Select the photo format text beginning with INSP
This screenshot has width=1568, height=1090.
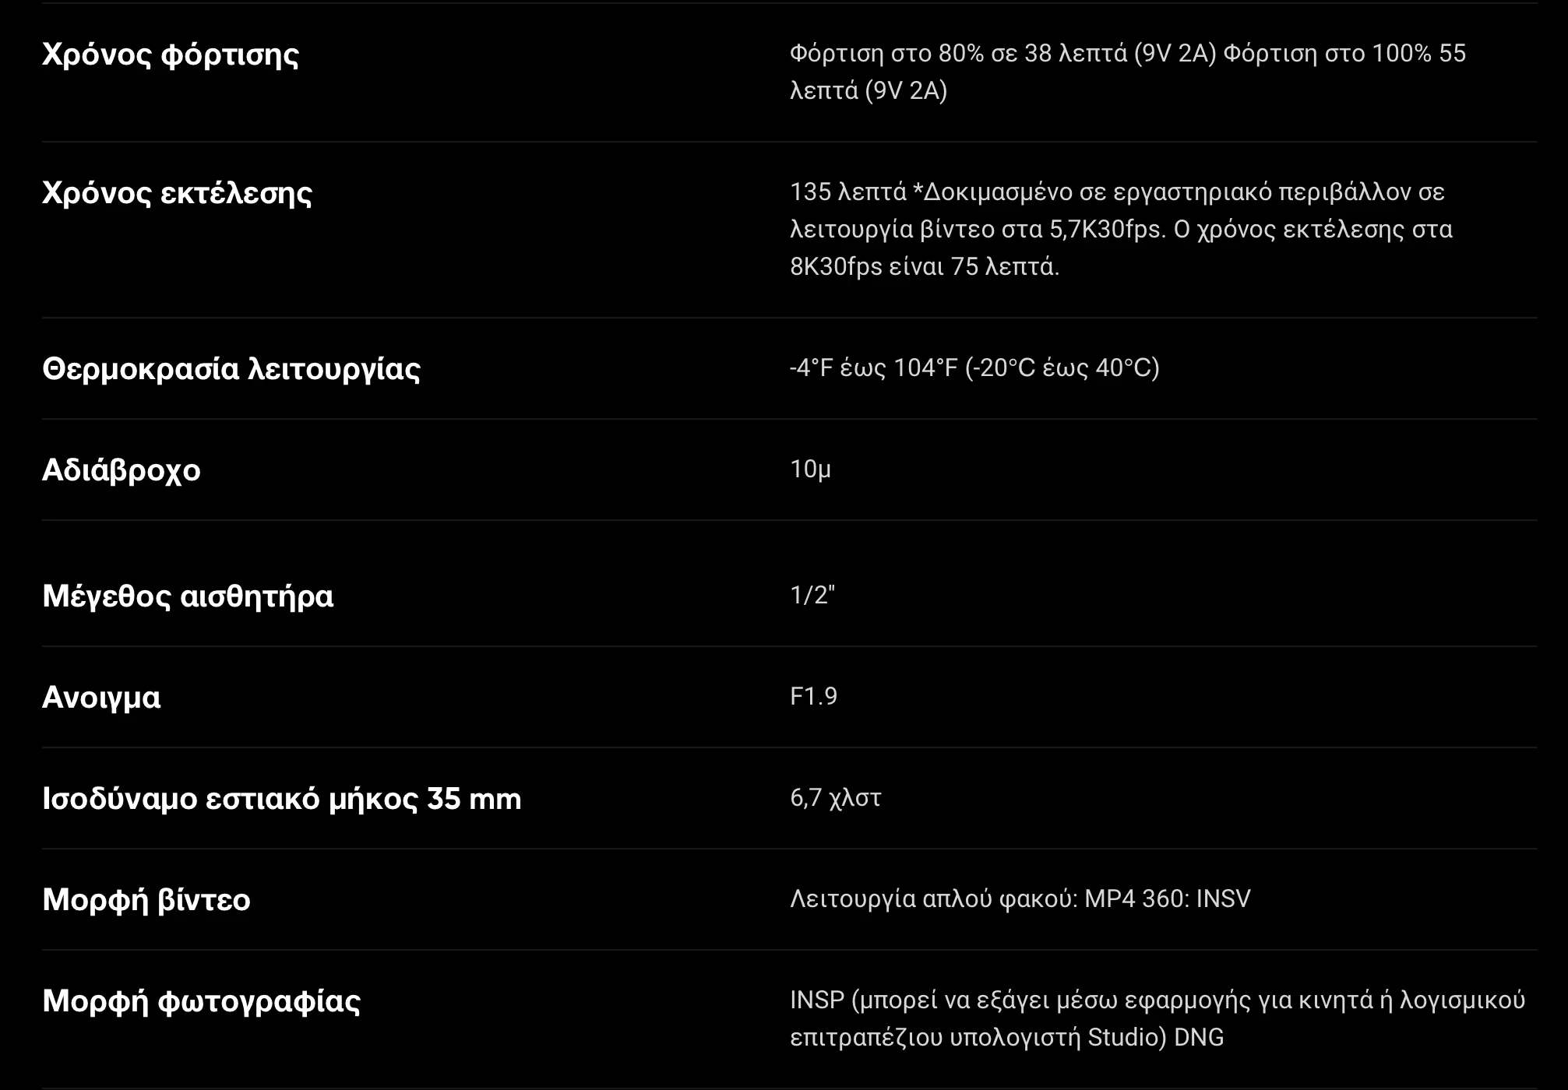pyautogui.click(x=1157, y=1018)
